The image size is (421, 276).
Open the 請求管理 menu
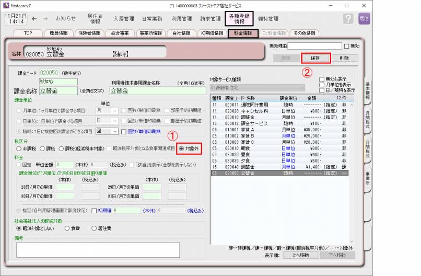point(210,19)
